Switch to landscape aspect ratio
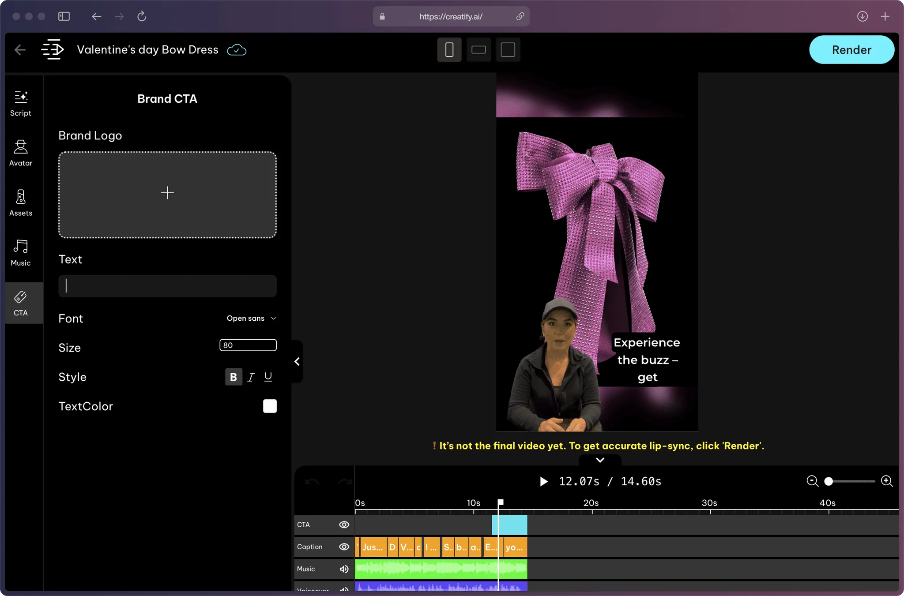 478,49
